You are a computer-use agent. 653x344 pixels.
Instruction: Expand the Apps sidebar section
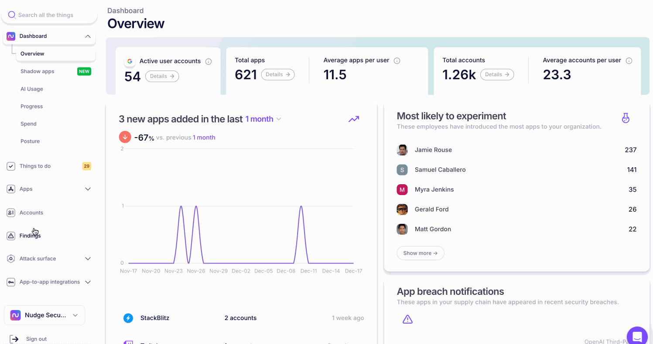pyautogui.click(x=88, y=189)
